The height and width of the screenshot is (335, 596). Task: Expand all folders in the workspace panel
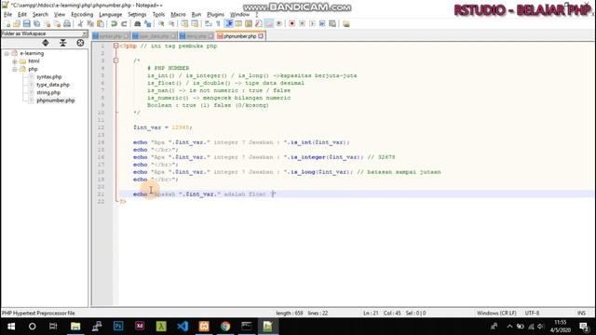(46, 43)
